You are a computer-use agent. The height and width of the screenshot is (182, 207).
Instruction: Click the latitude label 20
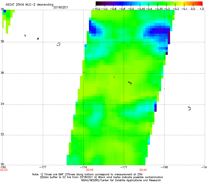(x=2, y=164)
